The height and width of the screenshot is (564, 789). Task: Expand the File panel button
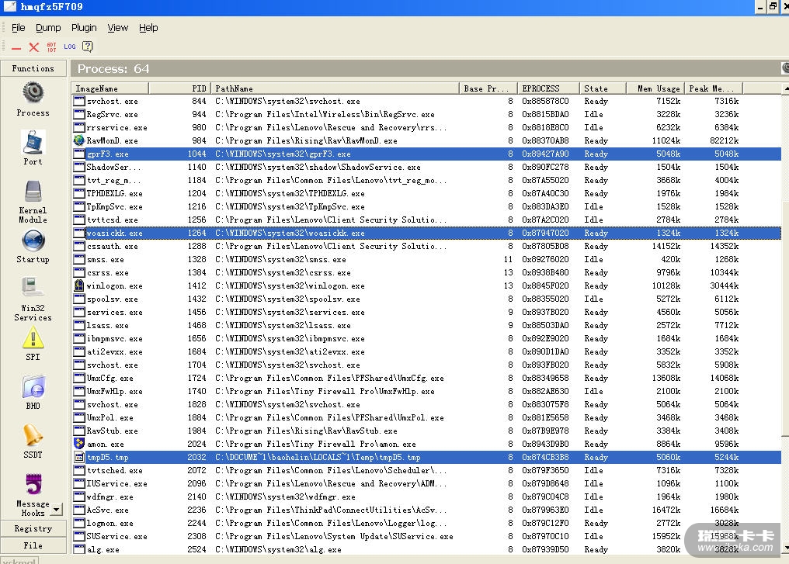33,545
